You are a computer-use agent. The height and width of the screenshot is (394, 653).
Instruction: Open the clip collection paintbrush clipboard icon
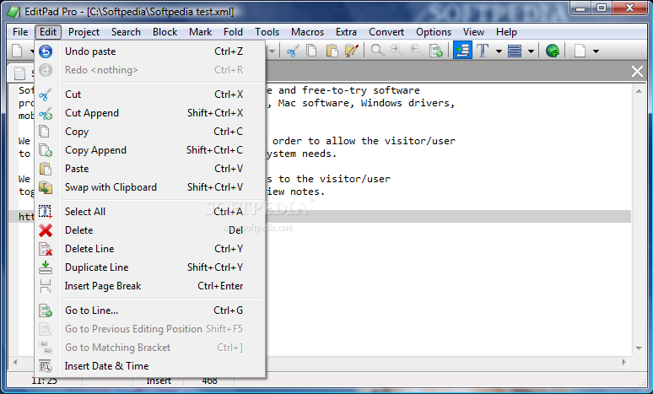352,51
